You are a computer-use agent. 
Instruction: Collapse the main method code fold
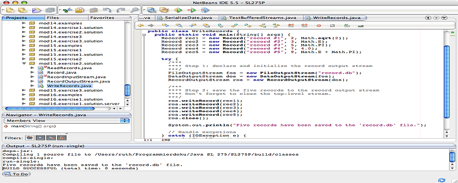144,35
